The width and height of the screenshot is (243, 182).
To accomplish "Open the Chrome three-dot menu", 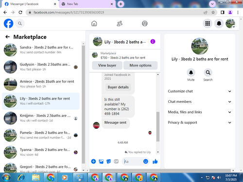I will point(238,12).
